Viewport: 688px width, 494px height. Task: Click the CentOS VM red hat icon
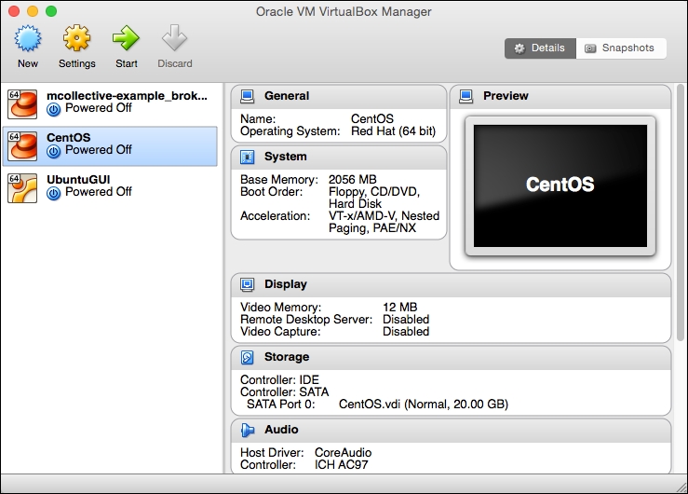coord(22,146)
